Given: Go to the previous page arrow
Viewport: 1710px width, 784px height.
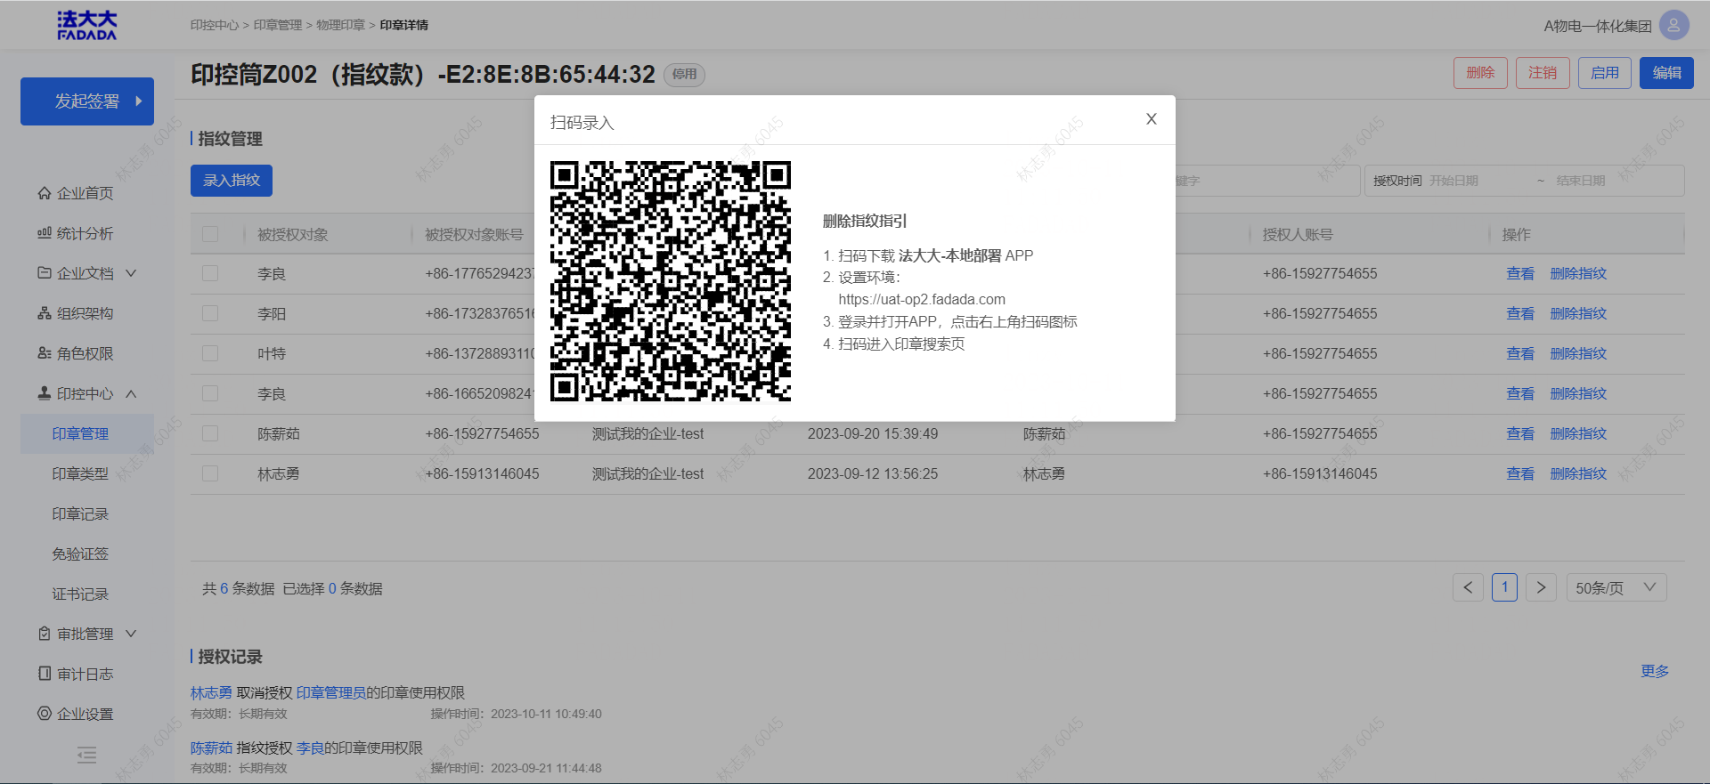Looking at the screenshot, I should pos(1468,587).
